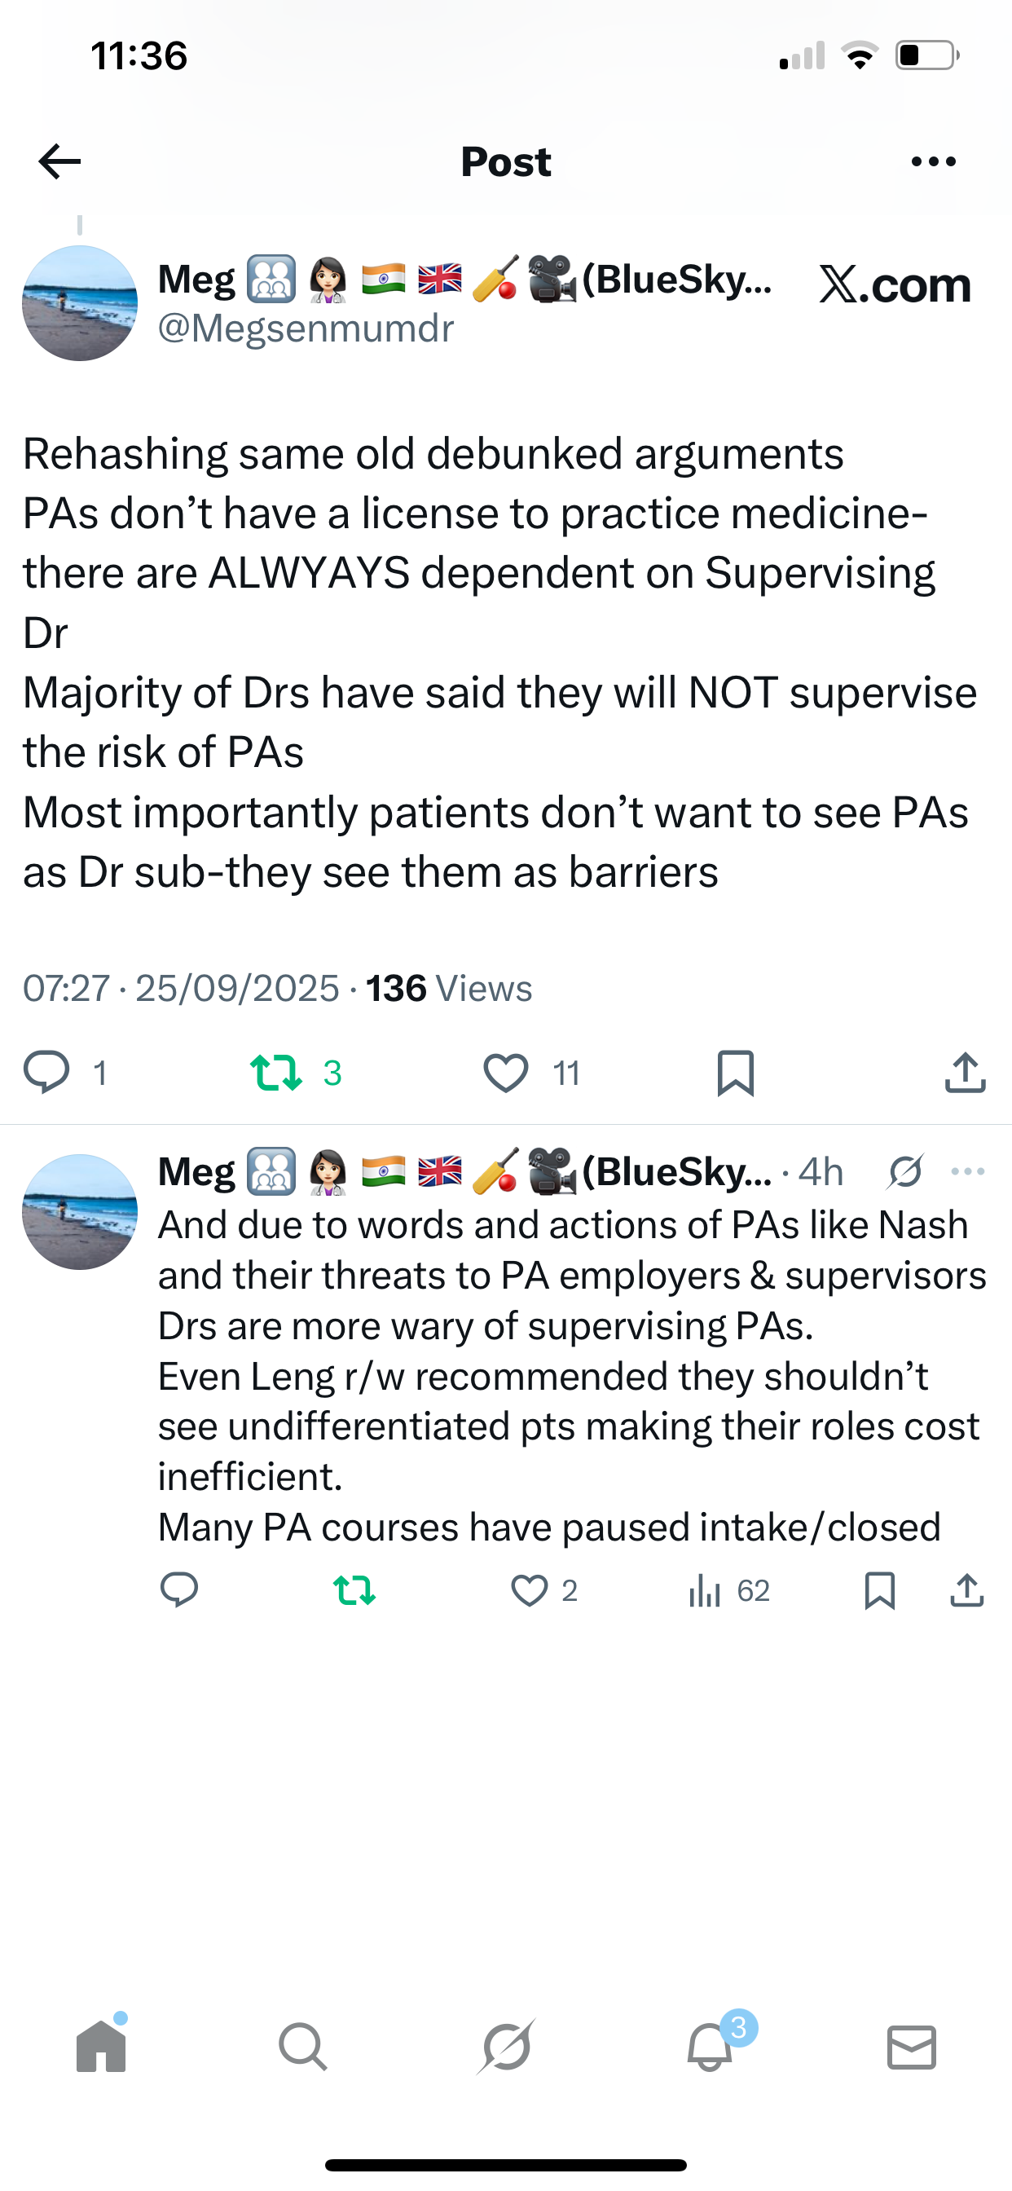The width and height of the screenshot is (1012, 2191).
Task: Like the main post with 11 likes
Action: (x=506, y=1072)
